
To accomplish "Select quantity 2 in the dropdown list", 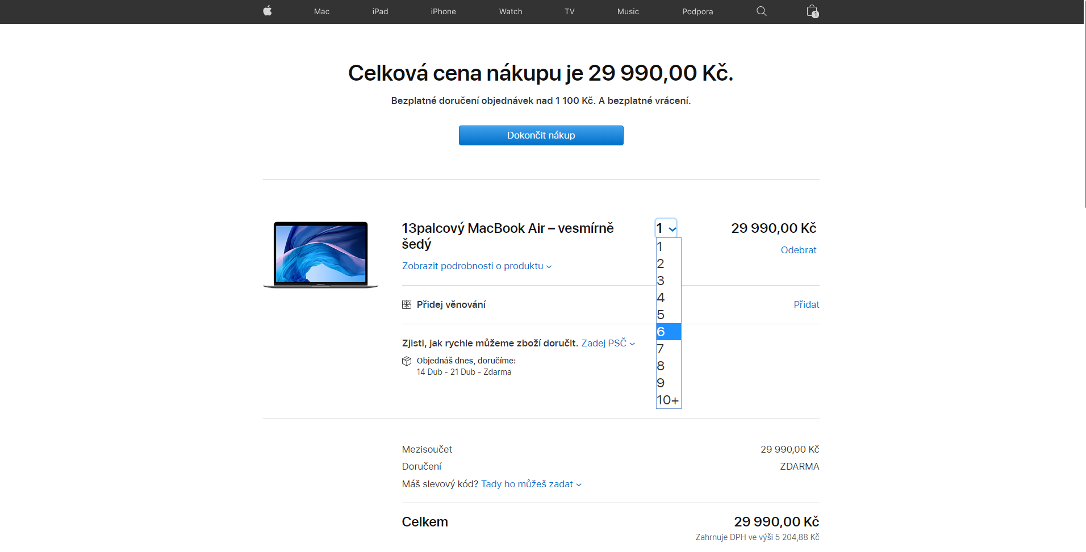I will [x=669, y=264].
